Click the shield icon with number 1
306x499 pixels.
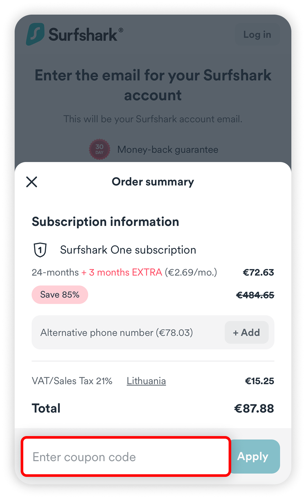point(40,249)
